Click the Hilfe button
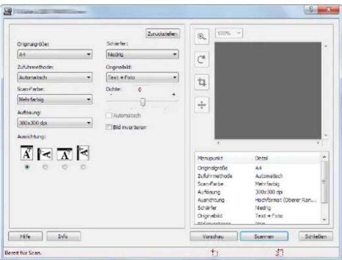Image resolution: width=342 pixels, height=260 pixels. (x=25, y=236)
